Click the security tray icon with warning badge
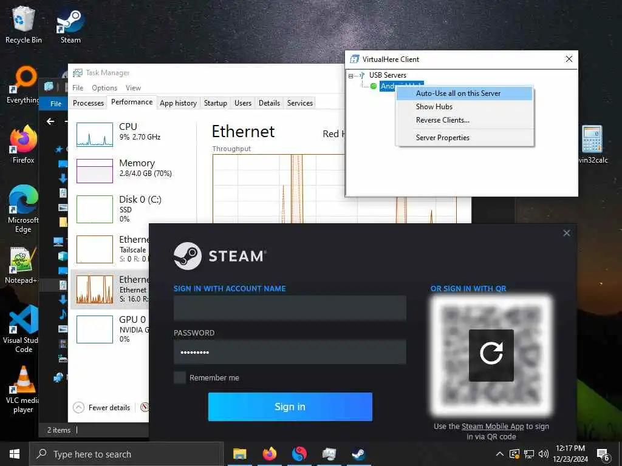The height and width of the screenshot is (466, 622). pyautogui.click(x=514, y=454)
